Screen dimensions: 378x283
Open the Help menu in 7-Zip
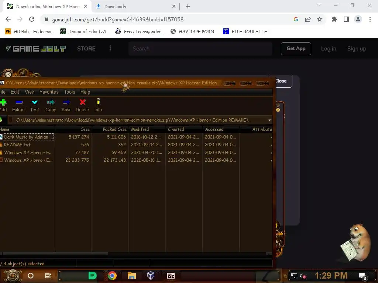(x=85, y=92)
